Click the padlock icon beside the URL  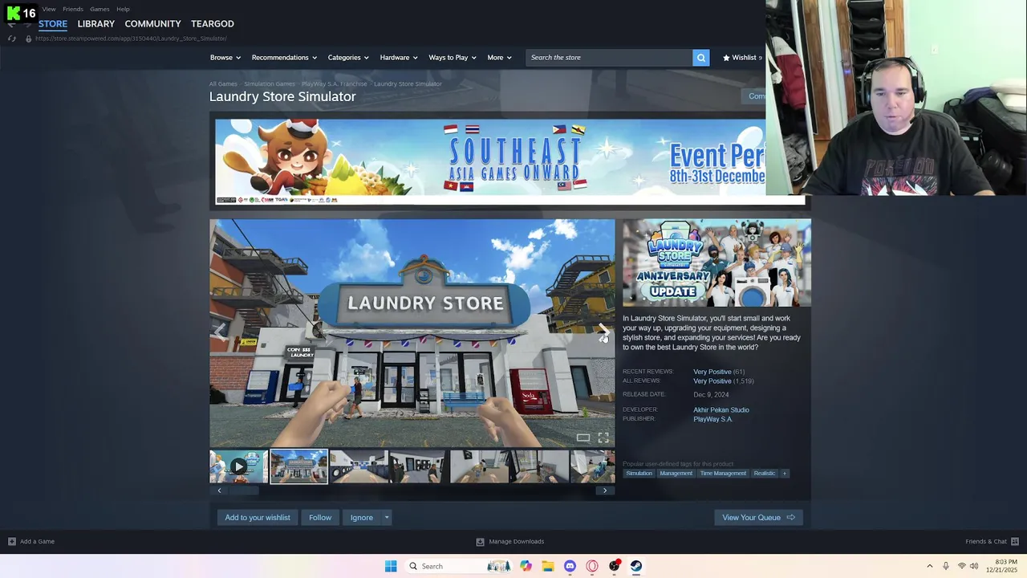(x=28, y=39)
